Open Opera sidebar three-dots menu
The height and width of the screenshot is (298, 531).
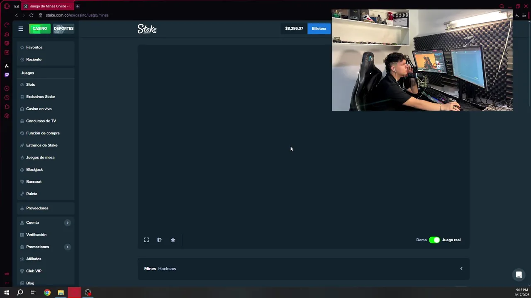point(7,283)
